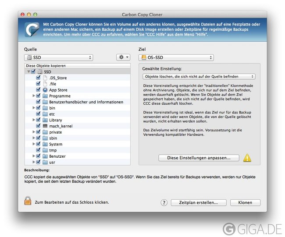Uncheck the tmp checkbox
285x237 pixels.
coord(38,150)
